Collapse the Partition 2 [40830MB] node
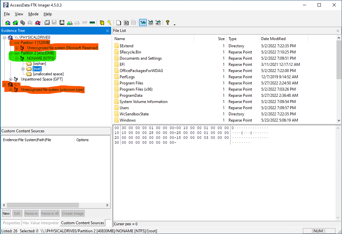This screenshot has height=234, width=342. point(10,53)
